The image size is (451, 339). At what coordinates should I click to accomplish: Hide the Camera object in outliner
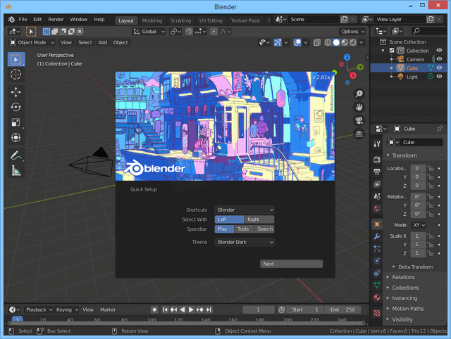(x=439, y=59)
